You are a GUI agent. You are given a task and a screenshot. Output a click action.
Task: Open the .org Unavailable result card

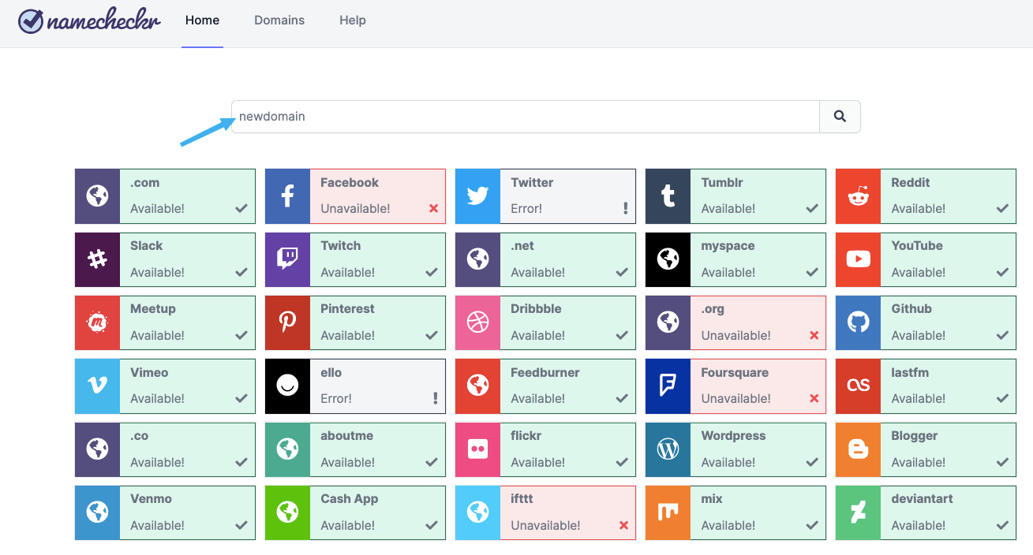(735, 322)
